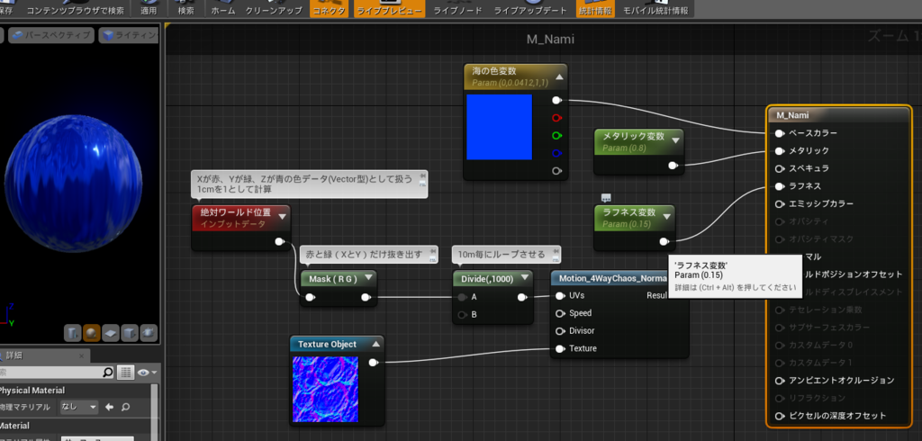Click red channel output pin of 海の色変数
The image size is (922, 441).
point(556,118)
